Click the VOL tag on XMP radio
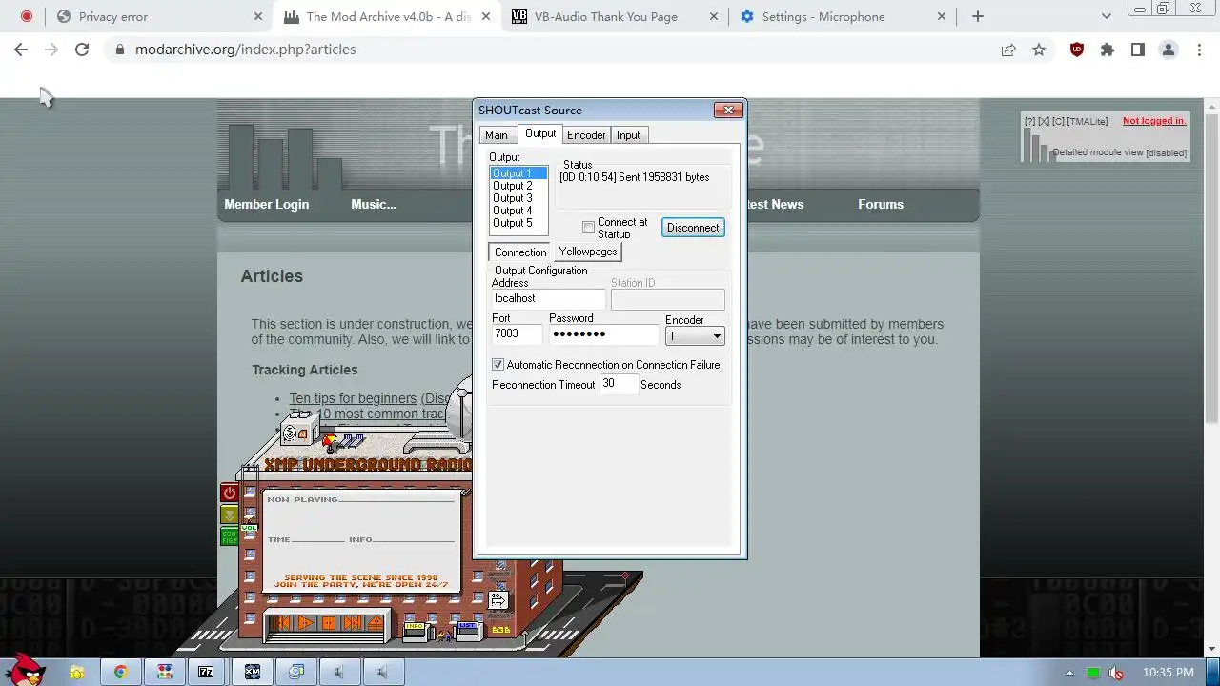The width and height of the screenshot is (1220, 686). (249, 527)
